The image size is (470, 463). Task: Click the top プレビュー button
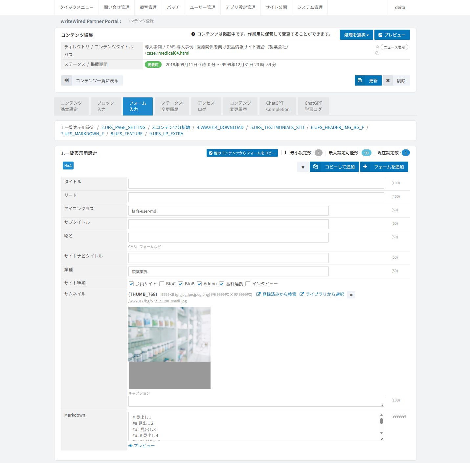point(392,35)
